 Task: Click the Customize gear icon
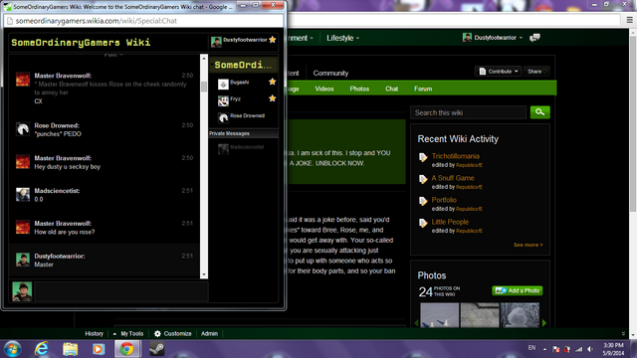[157, 334]
